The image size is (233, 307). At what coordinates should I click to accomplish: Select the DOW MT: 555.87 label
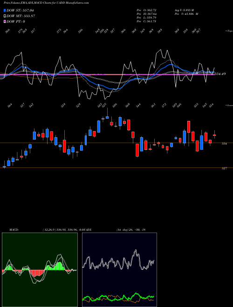click(21, 16)
